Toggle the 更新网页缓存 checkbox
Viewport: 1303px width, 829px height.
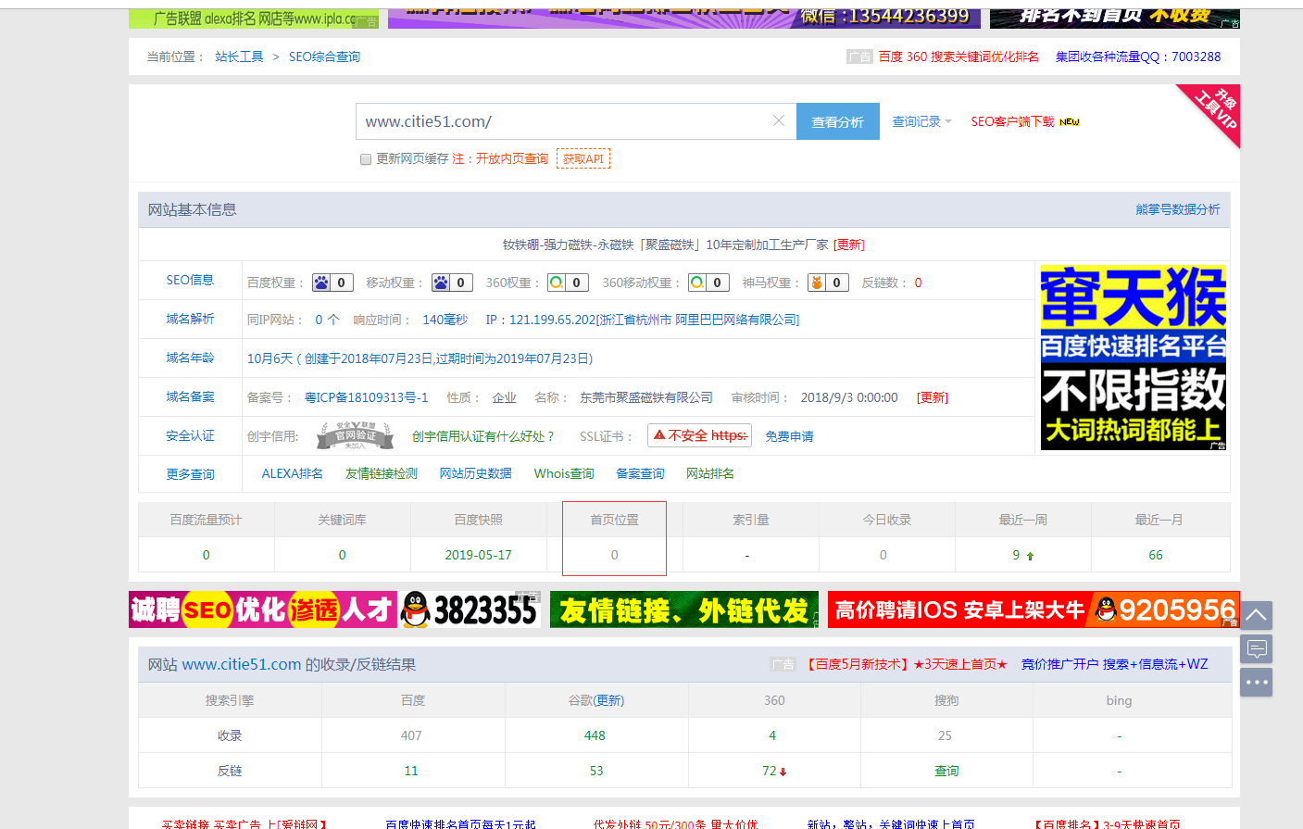(x=366, y=159)
